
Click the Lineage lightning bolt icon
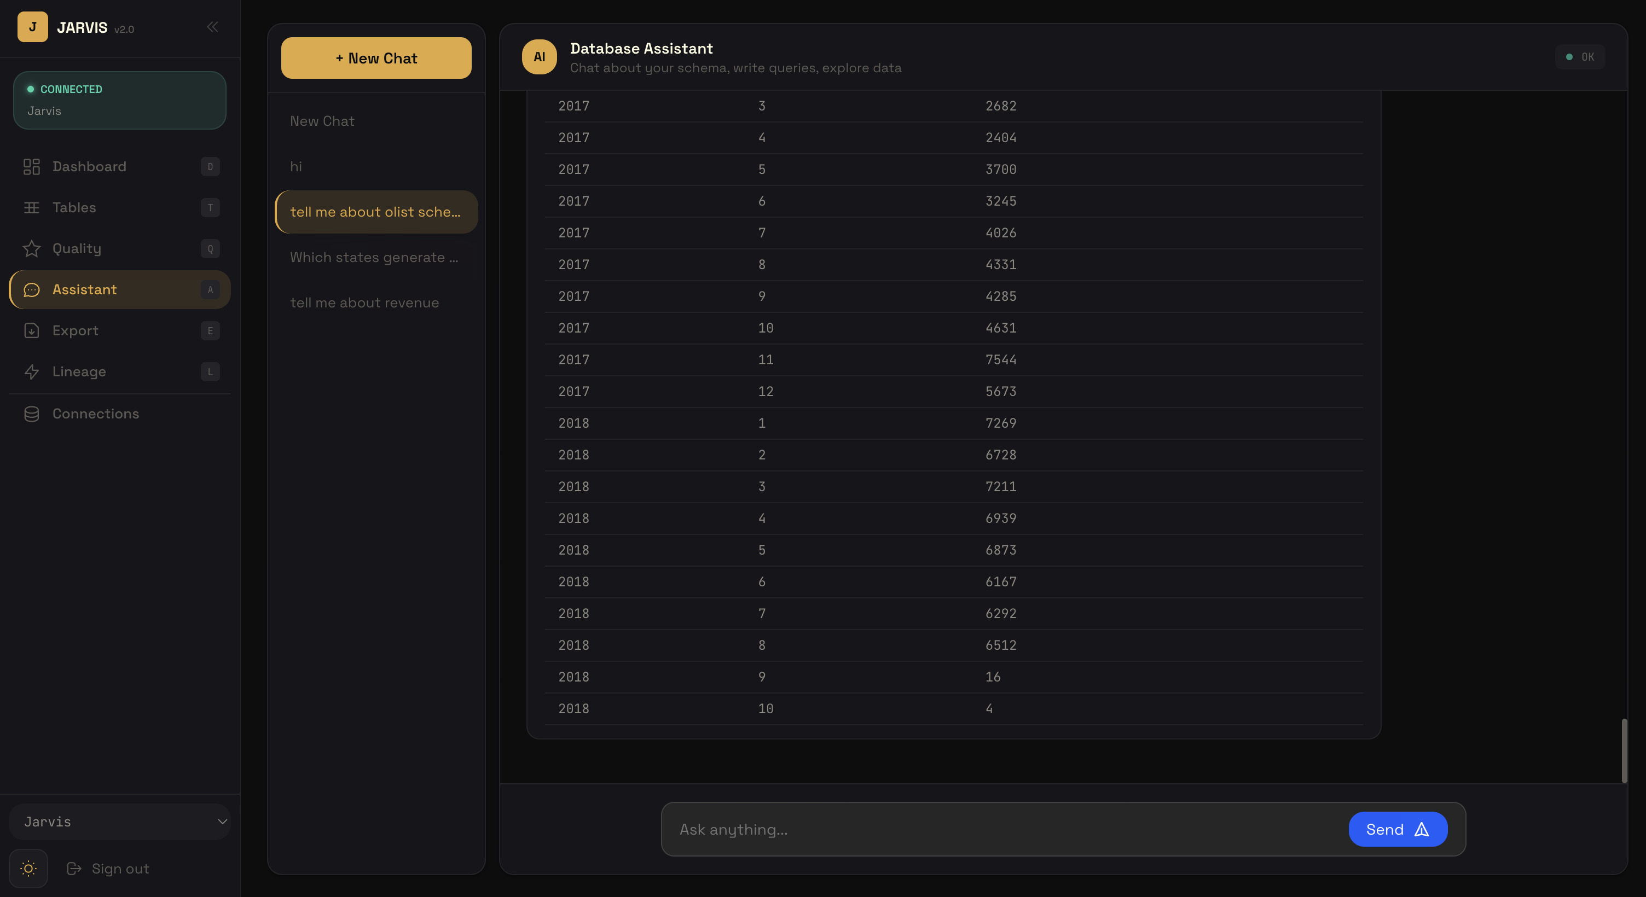[31, 372]
